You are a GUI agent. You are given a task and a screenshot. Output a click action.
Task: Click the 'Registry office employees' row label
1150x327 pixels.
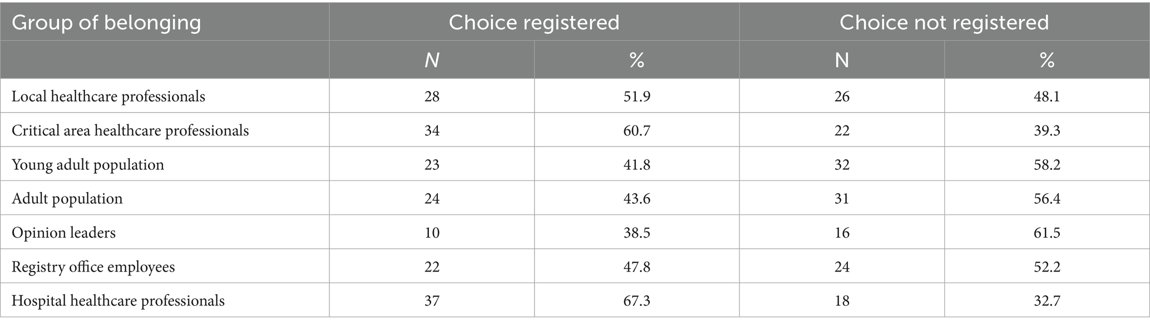click(93, 267)
